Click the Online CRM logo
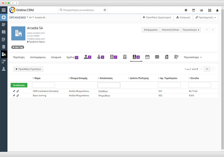224x157 pixels. click(22, 10)
